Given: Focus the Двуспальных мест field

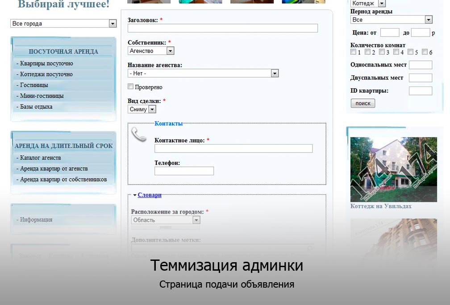Looking at the screenshot, I should pos(421,78).
